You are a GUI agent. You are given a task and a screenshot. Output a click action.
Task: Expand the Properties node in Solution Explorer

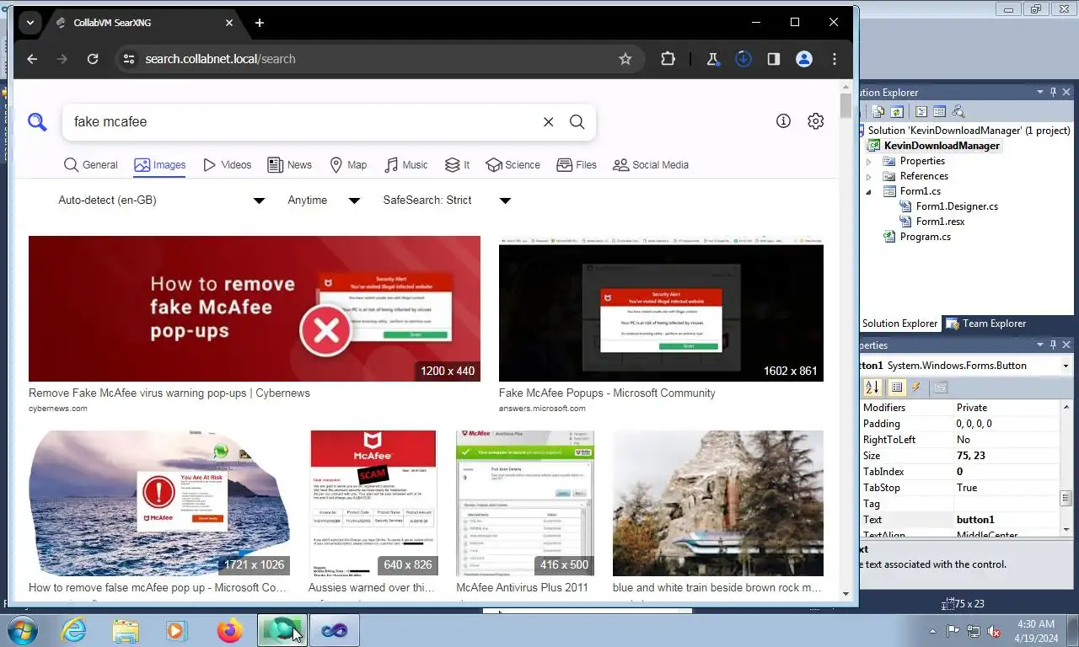[869, 161]
